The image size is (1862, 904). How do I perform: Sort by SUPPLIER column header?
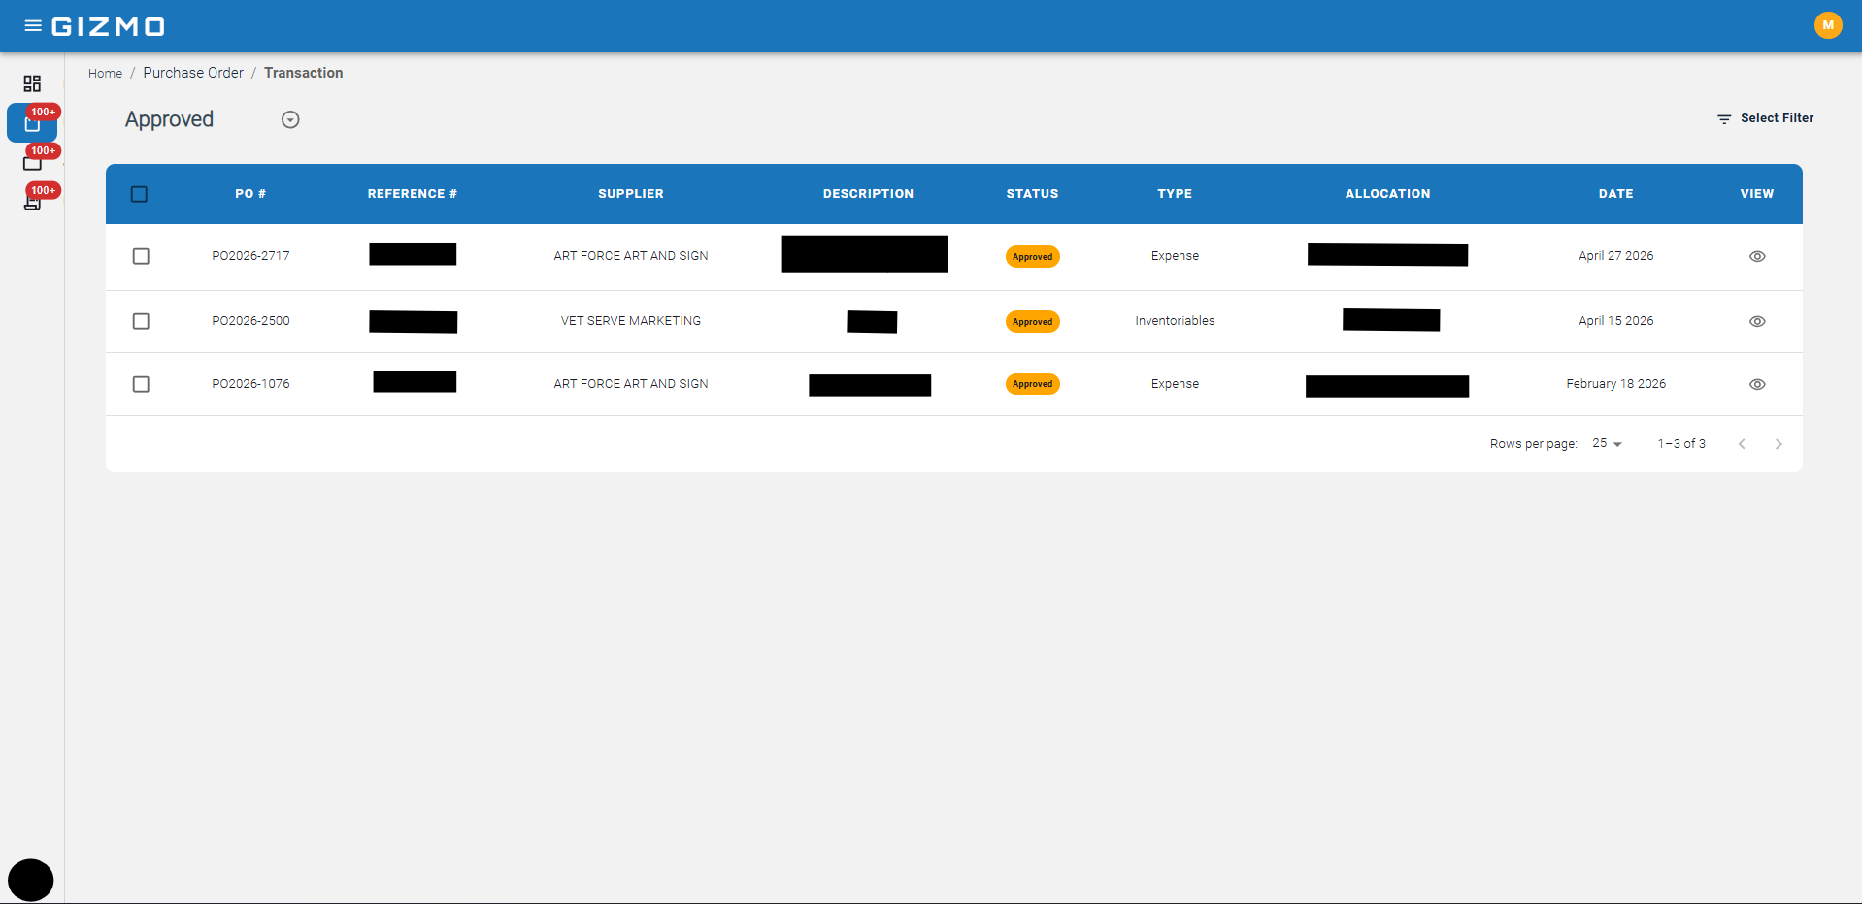(631, 194)
